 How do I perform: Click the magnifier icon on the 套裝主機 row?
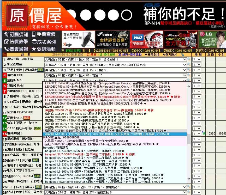point(189,59)
